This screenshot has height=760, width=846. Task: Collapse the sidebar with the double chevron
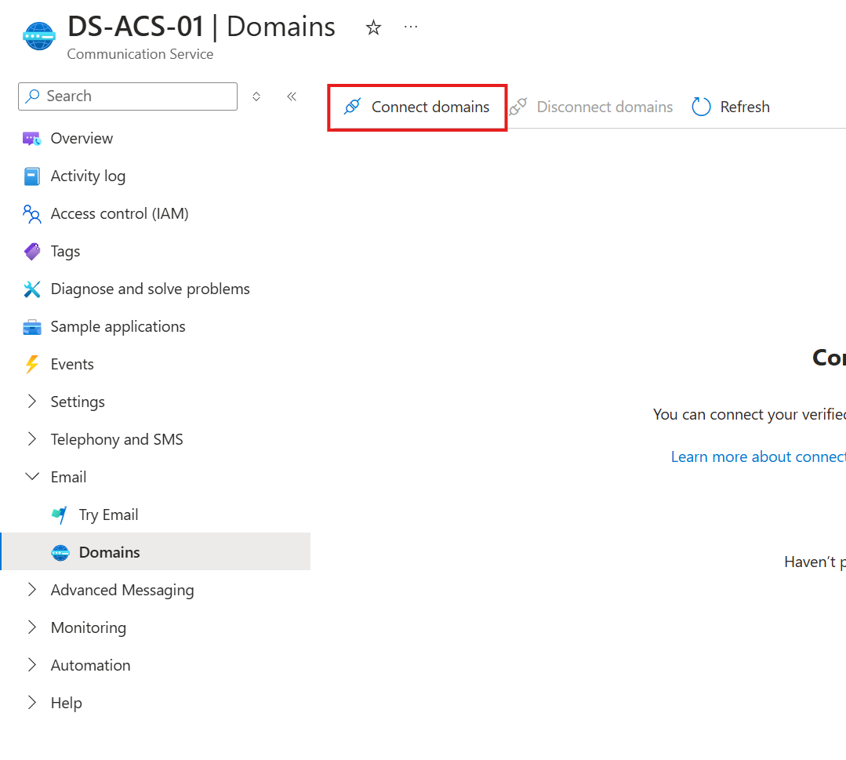click(x=292, y=96)
